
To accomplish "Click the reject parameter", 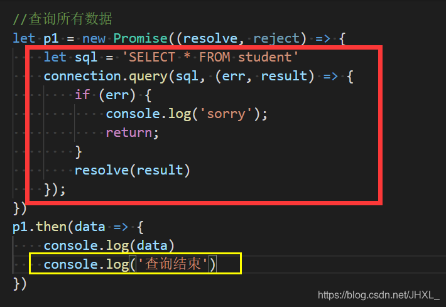I will pyautogui.click(x=276, y=38).
